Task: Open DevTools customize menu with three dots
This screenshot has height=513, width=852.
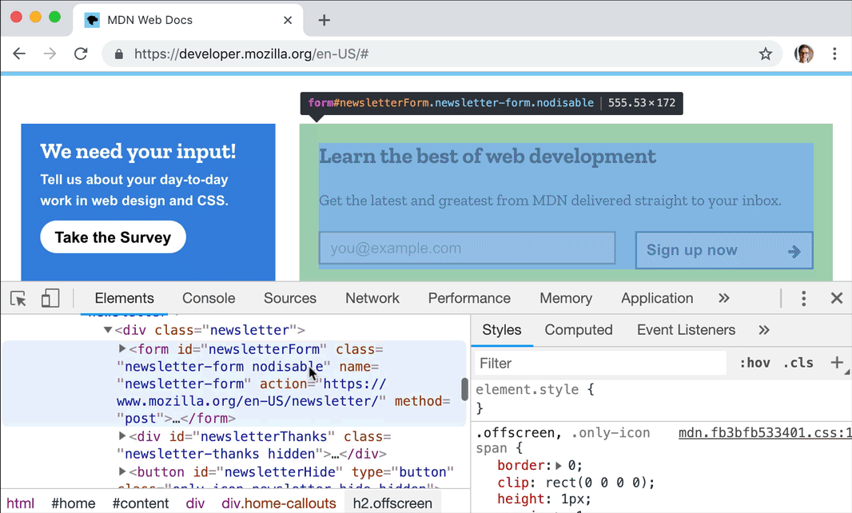Action: [x=803, y=298]
